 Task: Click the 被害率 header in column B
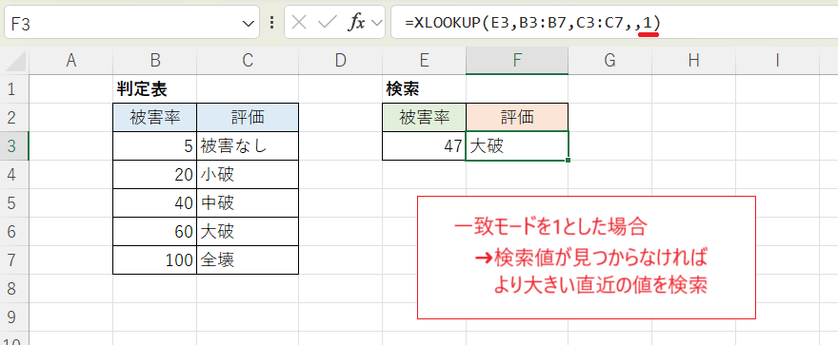155,117
